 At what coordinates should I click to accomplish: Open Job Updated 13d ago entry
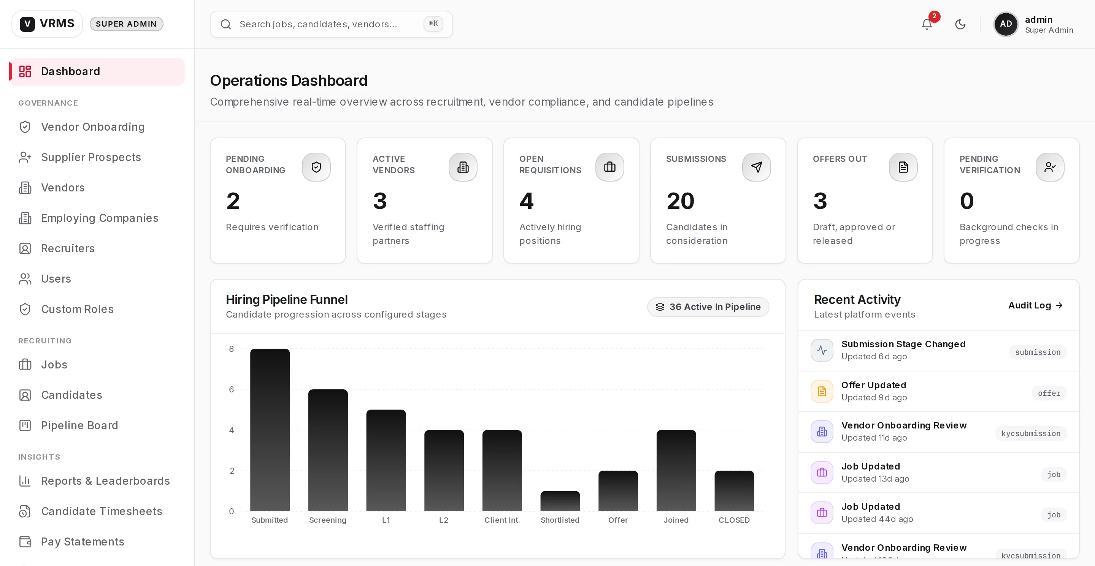point(939,473)
